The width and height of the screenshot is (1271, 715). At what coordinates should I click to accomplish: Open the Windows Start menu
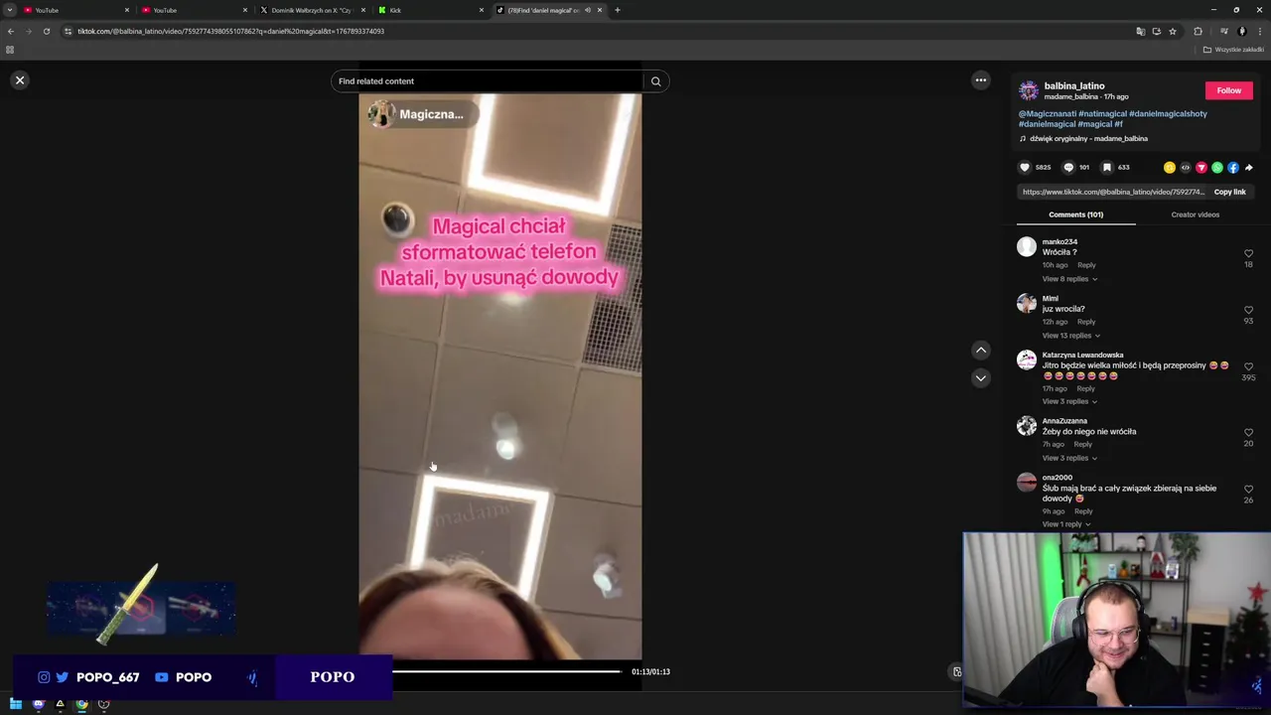pos(16,704)
